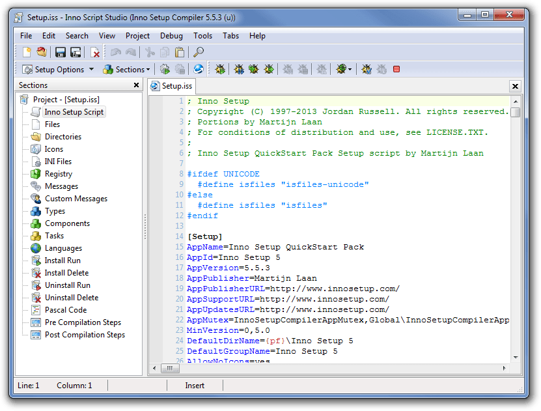Select Pascal Code section
The height and width of the screenshot is (411, 541).
66,310
